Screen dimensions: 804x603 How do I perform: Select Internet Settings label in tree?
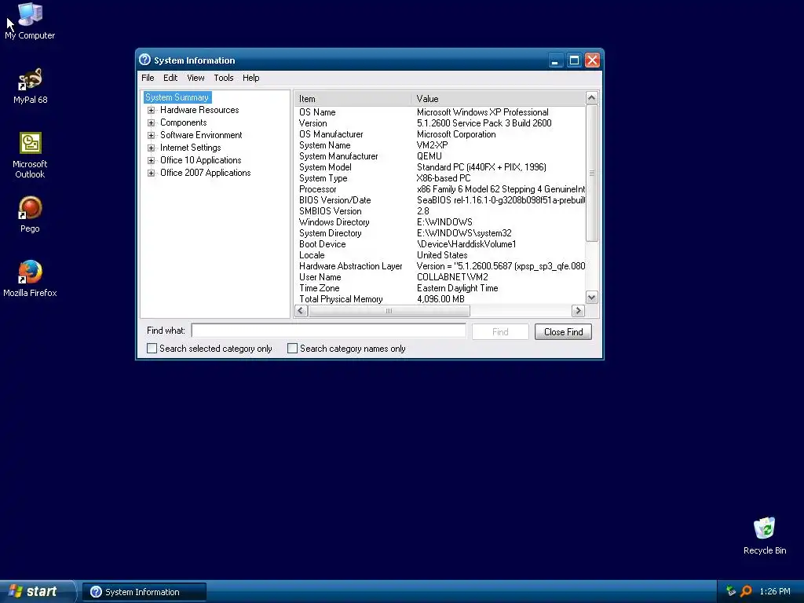click(190, 148)
